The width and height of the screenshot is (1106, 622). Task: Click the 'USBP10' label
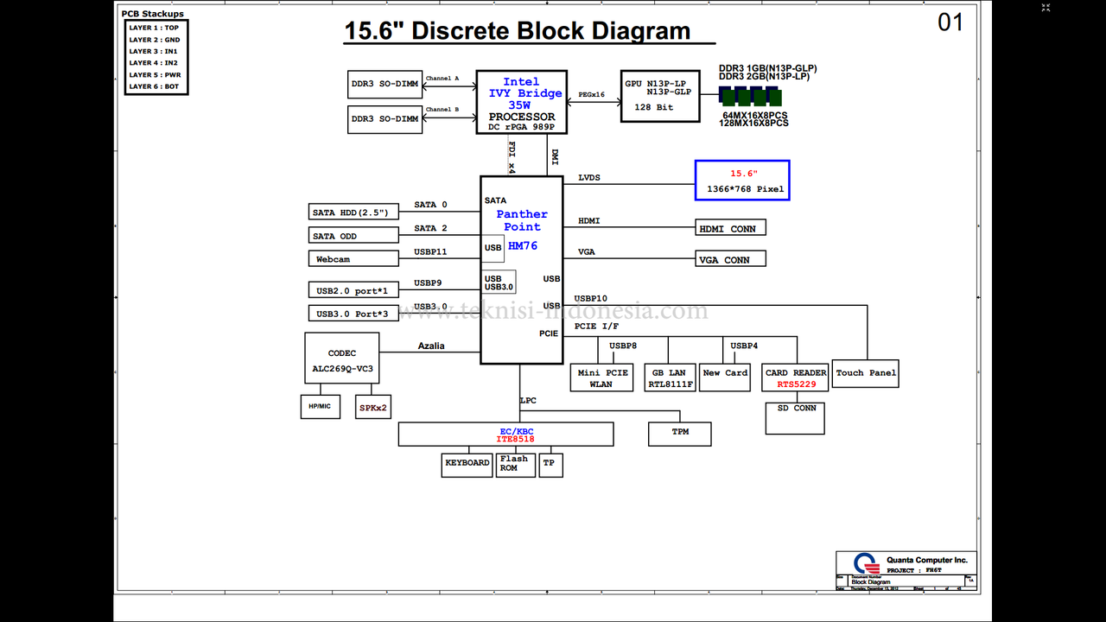[591, 298]
